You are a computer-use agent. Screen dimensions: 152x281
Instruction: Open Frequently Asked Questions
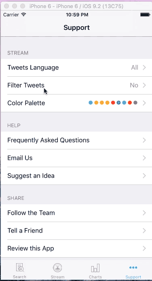tap(76, 140)
